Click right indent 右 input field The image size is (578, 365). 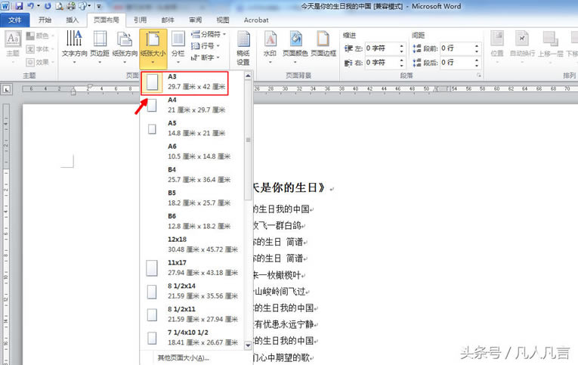[x=381, y=63]
